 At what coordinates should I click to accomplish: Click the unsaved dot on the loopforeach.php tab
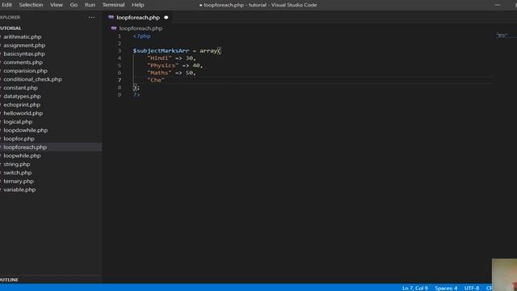click(x=166, y=18)
